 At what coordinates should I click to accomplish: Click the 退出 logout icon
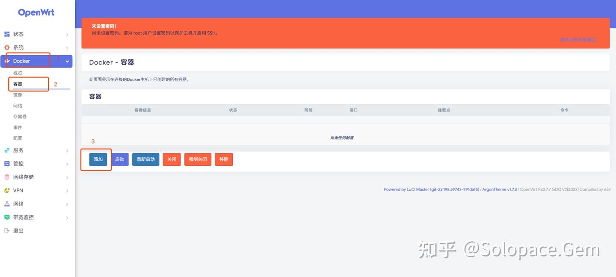[6, 230]
